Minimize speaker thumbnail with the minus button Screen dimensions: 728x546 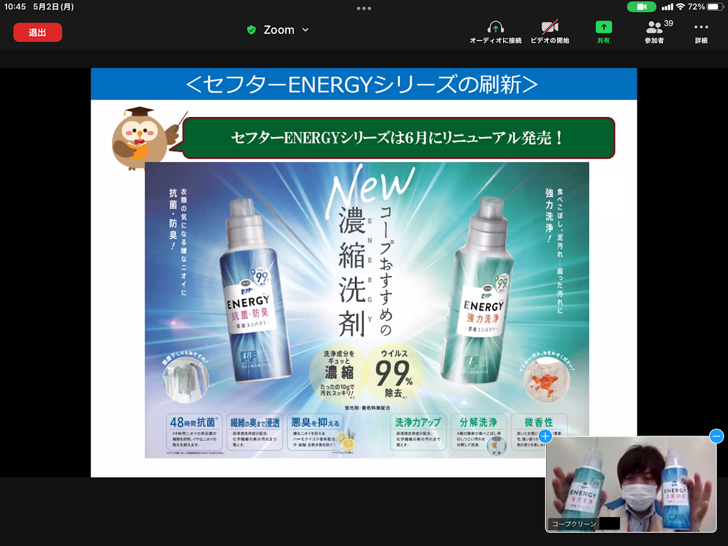716,436
